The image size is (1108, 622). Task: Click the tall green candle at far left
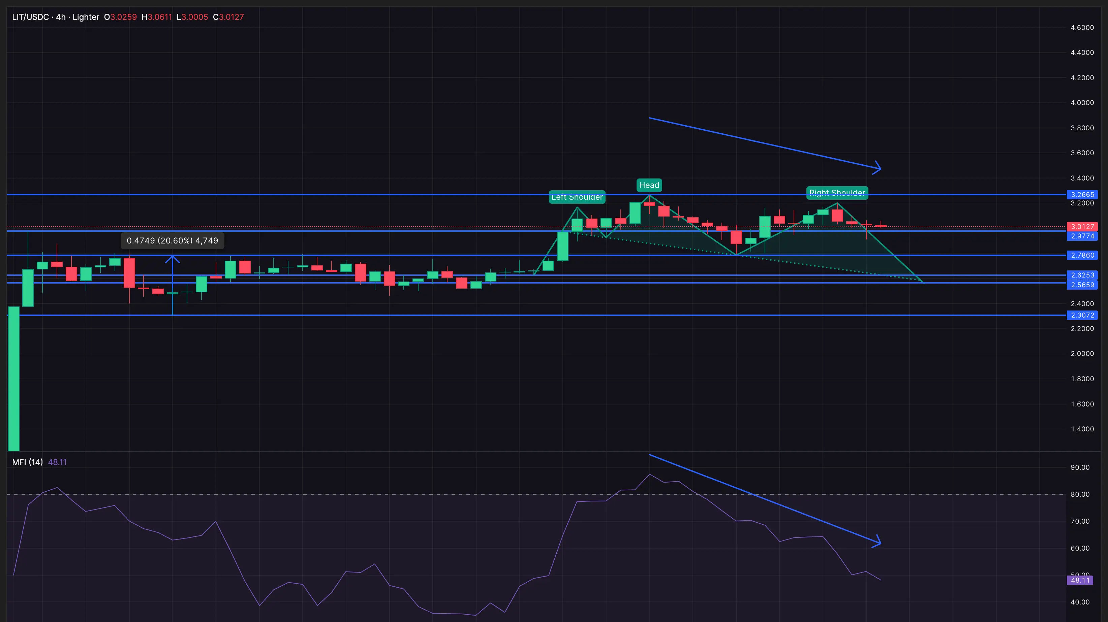(x=14, y=378)
